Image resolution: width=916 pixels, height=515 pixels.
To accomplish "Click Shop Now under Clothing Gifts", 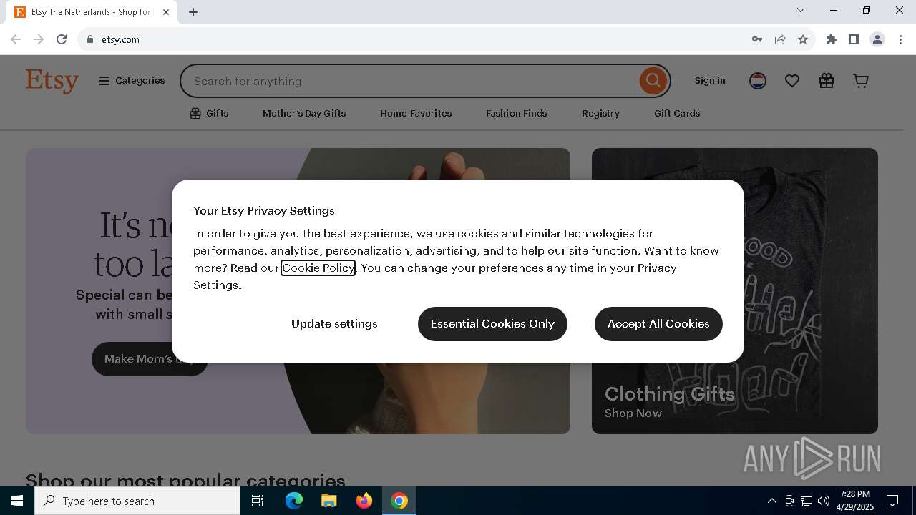I will [633, 413].
